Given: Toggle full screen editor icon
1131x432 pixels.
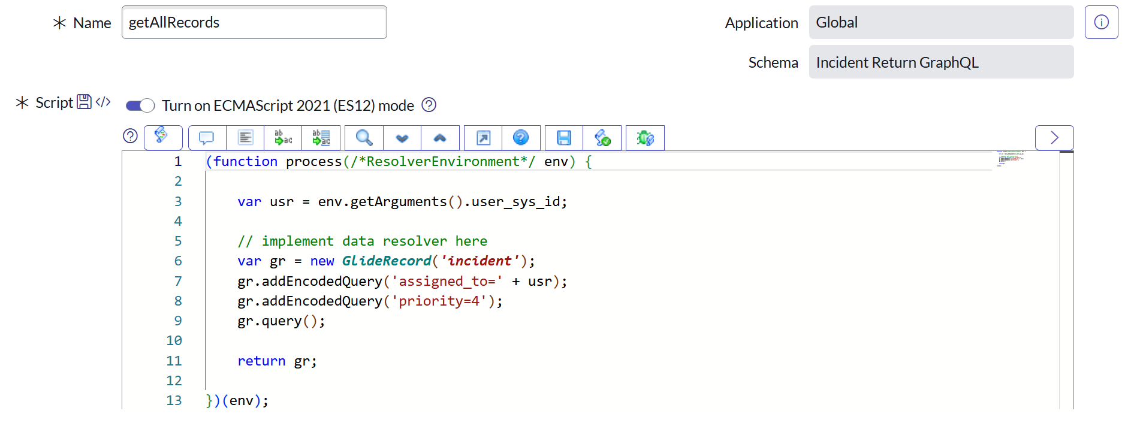Looking at the screenshot, I should [483, 138].
